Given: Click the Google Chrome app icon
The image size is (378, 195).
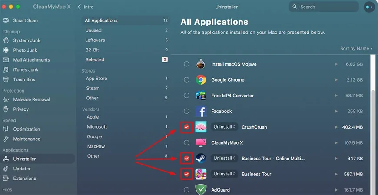Looking at the screenshot, I should tap(201, 80).
